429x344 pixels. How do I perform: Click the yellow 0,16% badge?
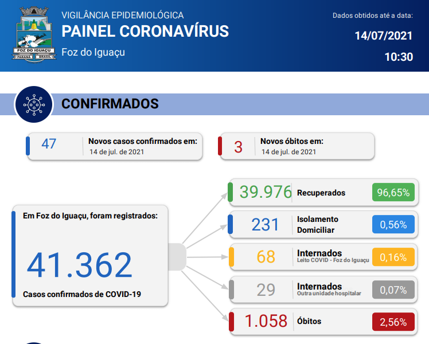(x=393, y=257)
